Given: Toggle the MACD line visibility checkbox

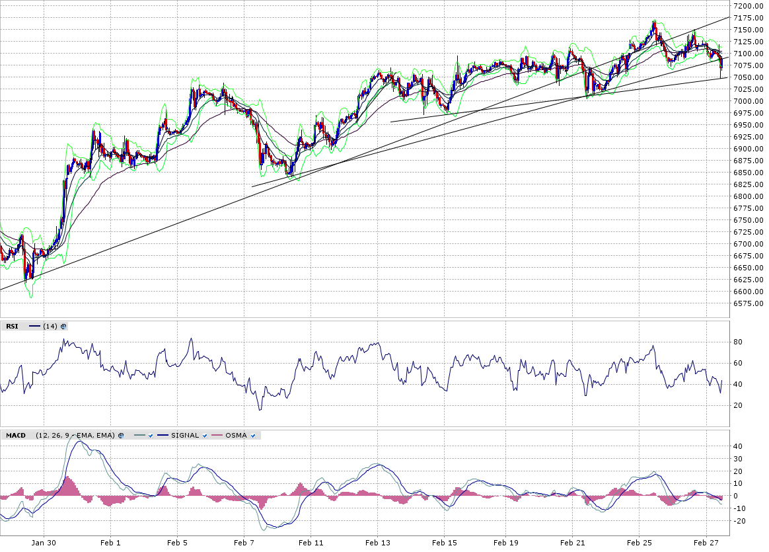Looking at the screenshot, I should click(150, 435).
